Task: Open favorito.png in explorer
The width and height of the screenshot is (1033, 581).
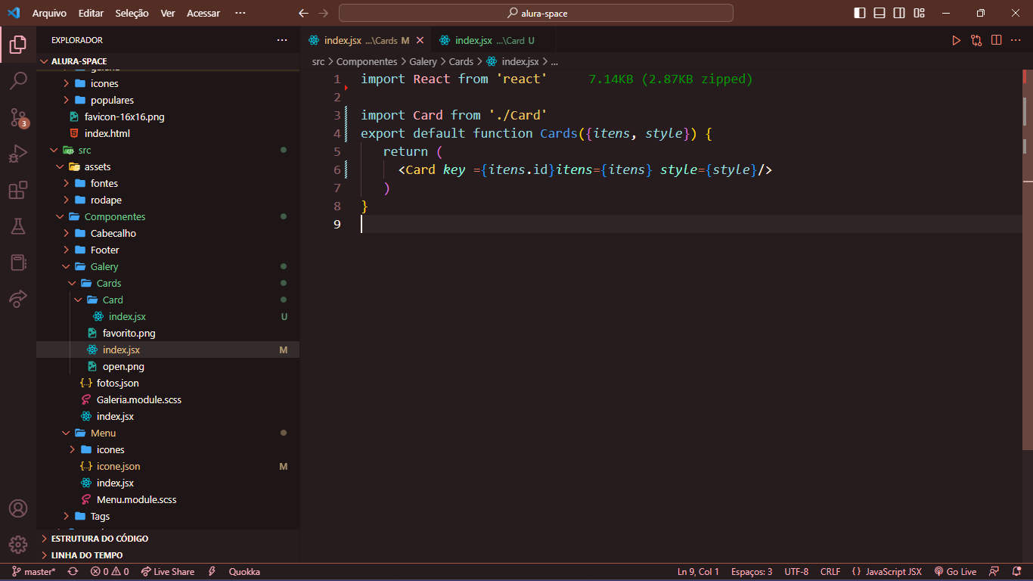Action: click(129, 333)
